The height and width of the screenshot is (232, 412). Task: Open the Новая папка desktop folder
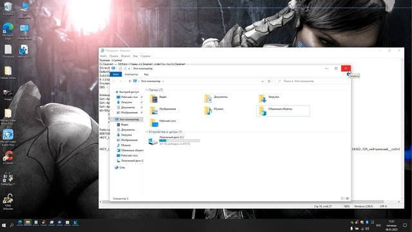point(8,73)
